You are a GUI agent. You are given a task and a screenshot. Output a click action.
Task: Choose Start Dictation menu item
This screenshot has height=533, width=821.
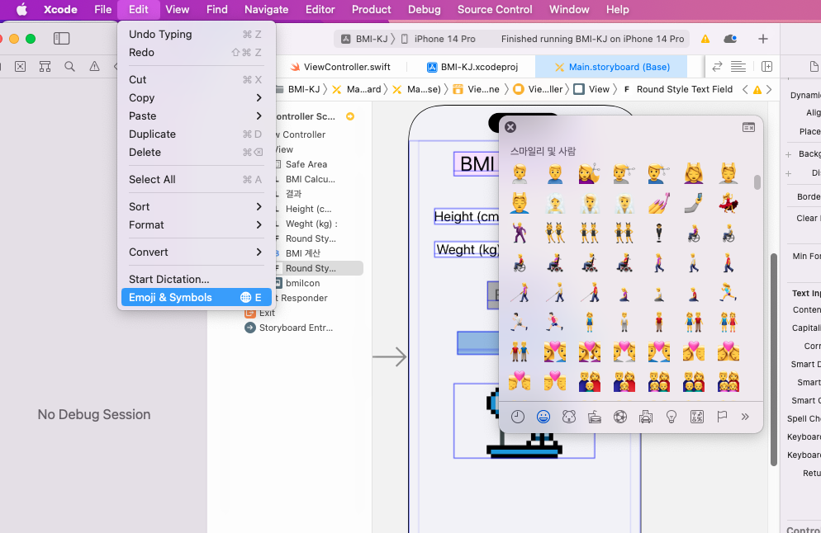pyautogui.click(x=197, y=280)
